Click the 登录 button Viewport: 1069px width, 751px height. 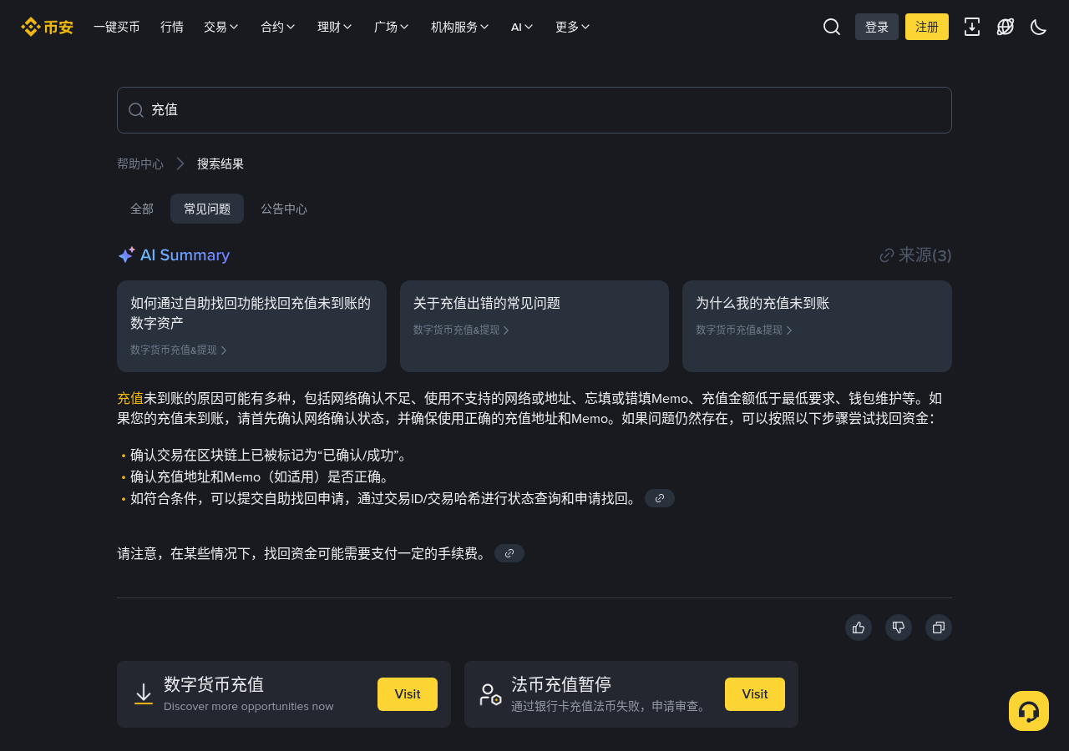coord(877,27)
